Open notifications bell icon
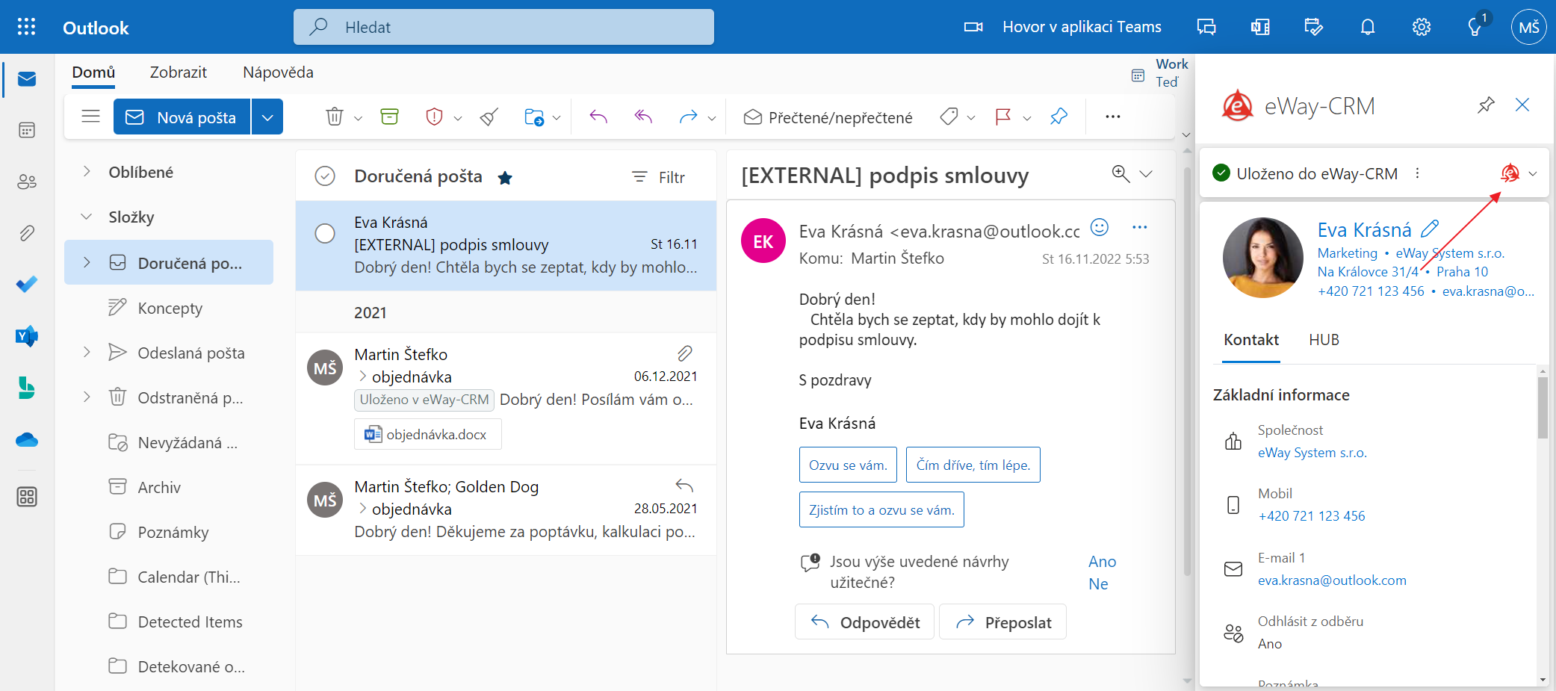 point(1368,27)
